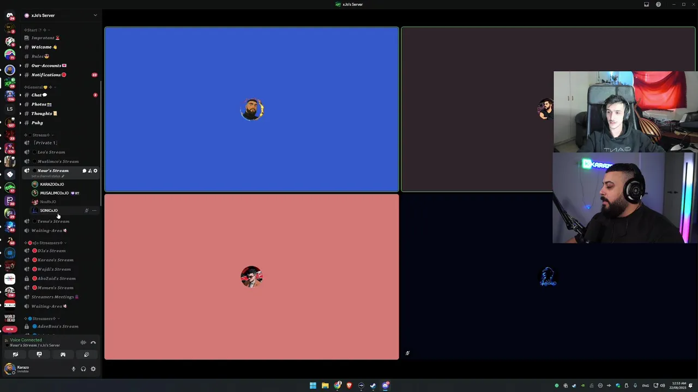This screenshot has width=698, height=392.
Task: Open the Photos channel
Action: tap(60, 105)
